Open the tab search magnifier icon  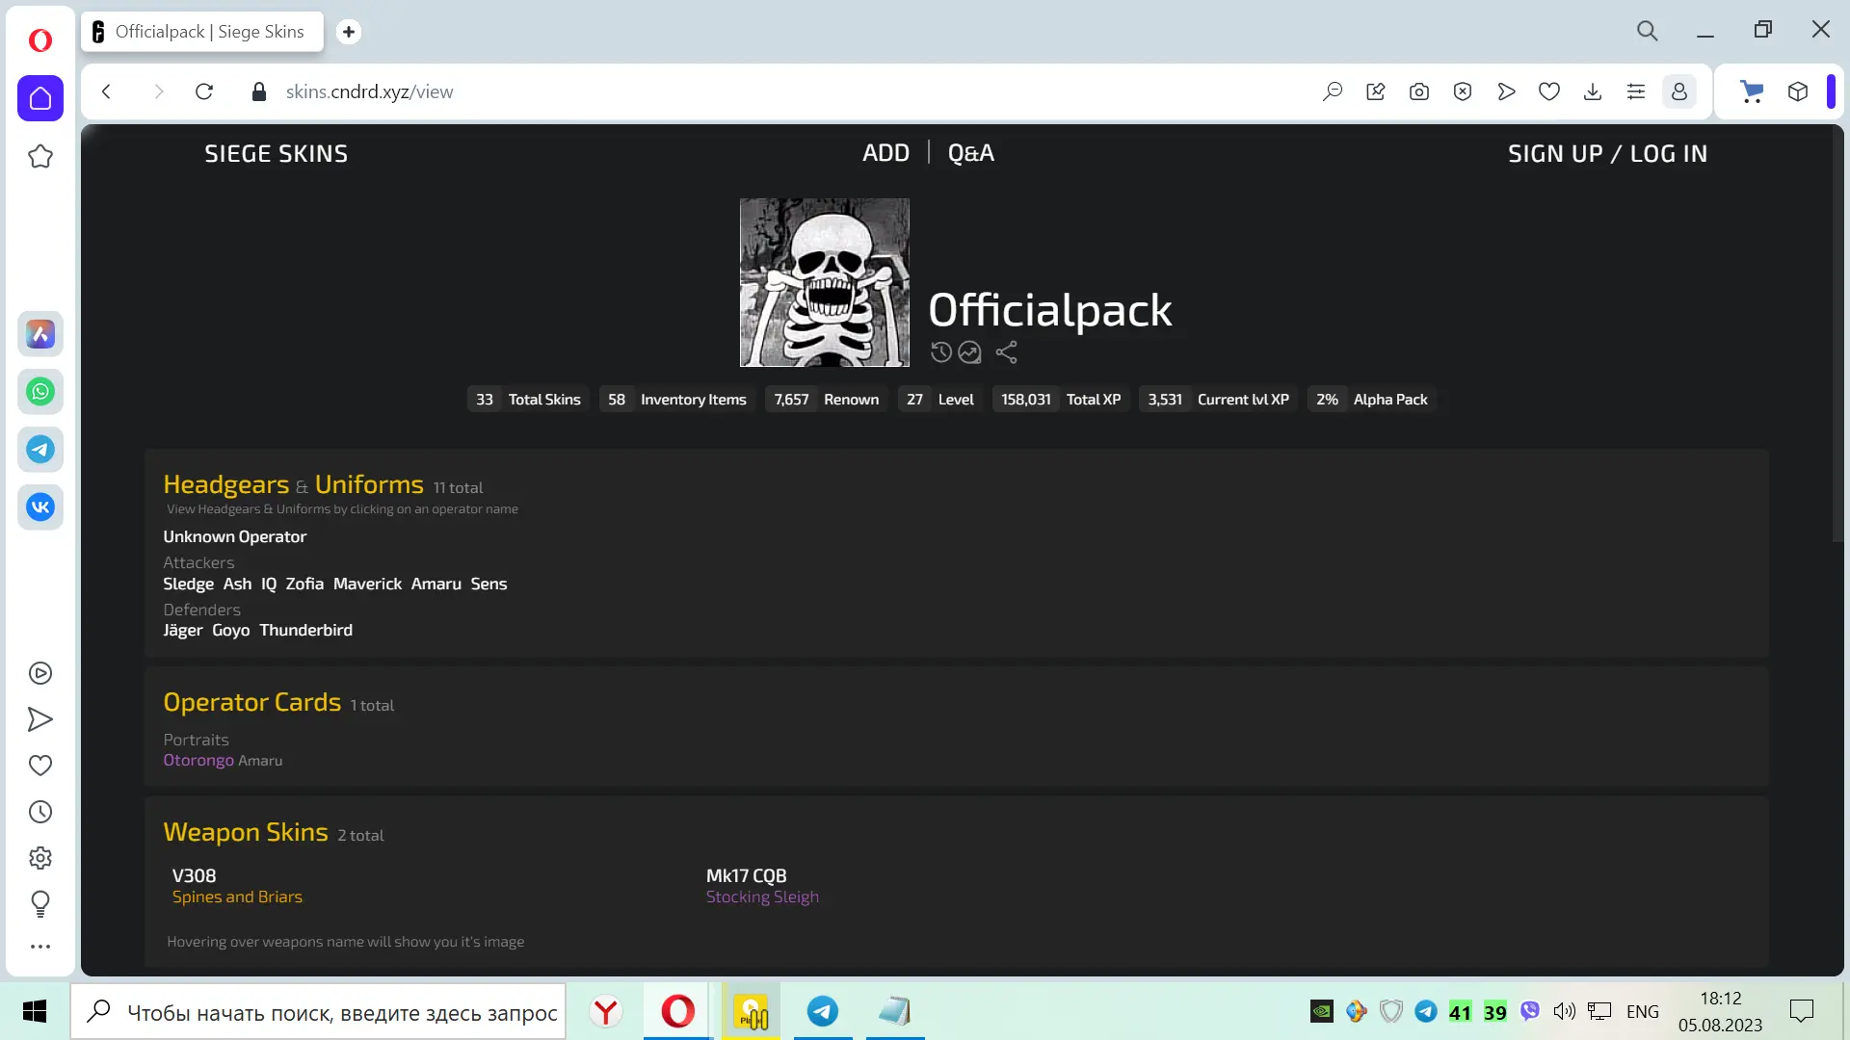pos(1648,31)
